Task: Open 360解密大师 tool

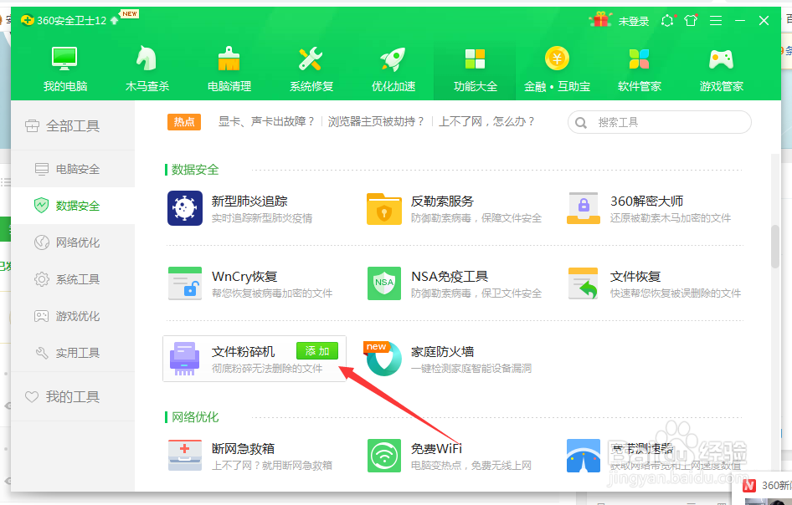Action: pos(584,207)
